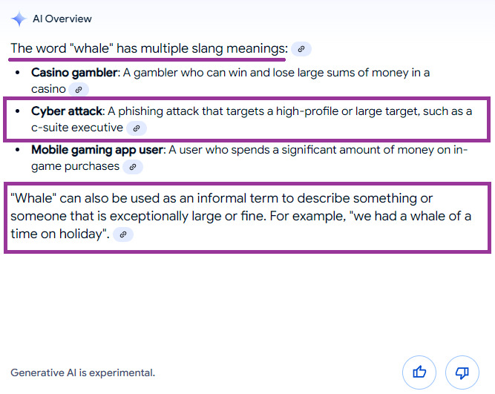Click the AI Overview sparkle icon
Viewport: 495px width, 394px height.
[x=19, y=19]
